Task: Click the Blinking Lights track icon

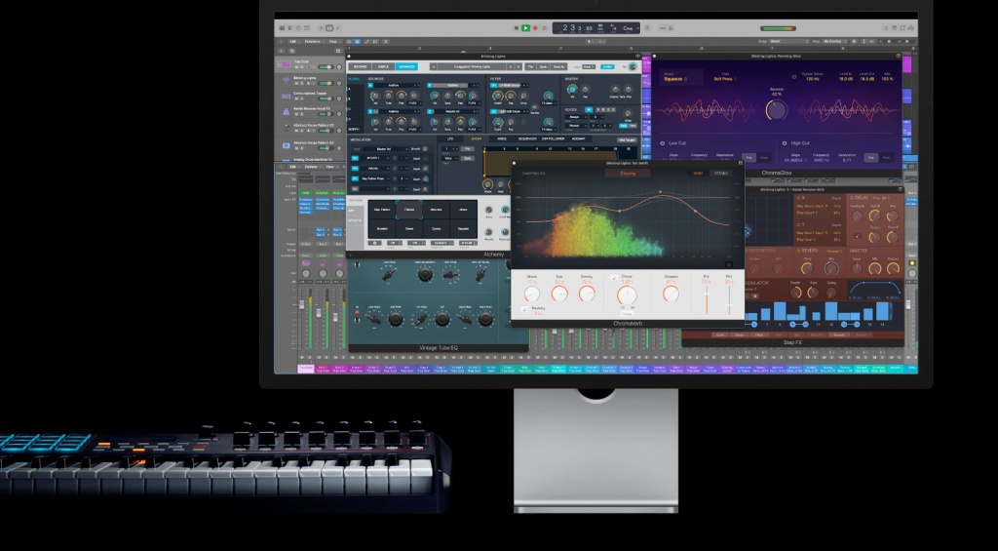Action: click(286, 80)
